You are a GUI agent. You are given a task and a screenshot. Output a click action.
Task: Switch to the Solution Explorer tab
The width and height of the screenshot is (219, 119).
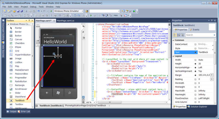(197, 107)
